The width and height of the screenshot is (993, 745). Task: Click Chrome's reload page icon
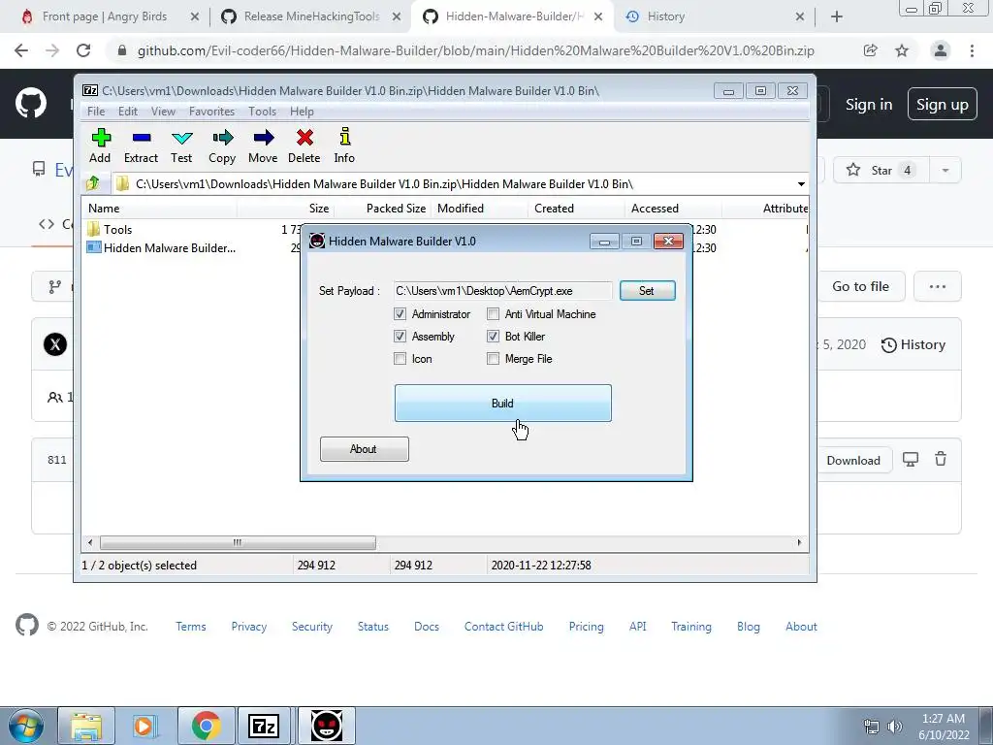(83, 50)
